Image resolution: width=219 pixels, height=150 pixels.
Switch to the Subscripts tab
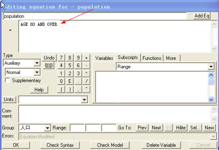click(128, 57)
